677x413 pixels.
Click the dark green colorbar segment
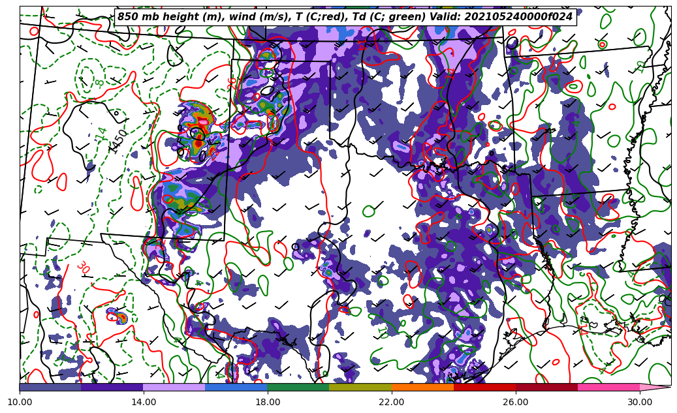coord(298,387)
